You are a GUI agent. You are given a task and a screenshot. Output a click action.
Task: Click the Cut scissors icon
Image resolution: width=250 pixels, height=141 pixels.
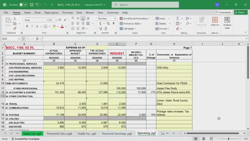click(15, 19)
